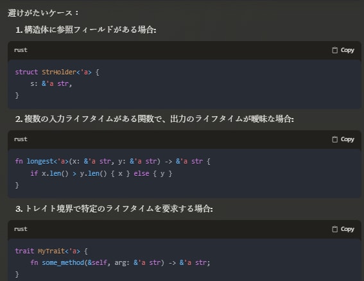Click the 'else { y }' part of code
Image resolution: width=364 pixels, height=281 pixels.
(x=153, y=174)
